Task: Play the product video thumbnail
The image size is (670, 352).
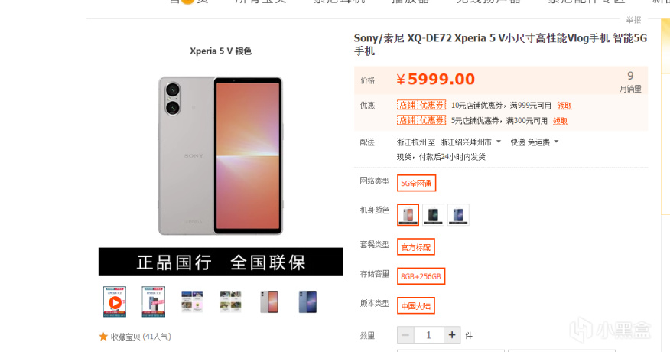Action: pyautogui.click(x=115, y=302)
